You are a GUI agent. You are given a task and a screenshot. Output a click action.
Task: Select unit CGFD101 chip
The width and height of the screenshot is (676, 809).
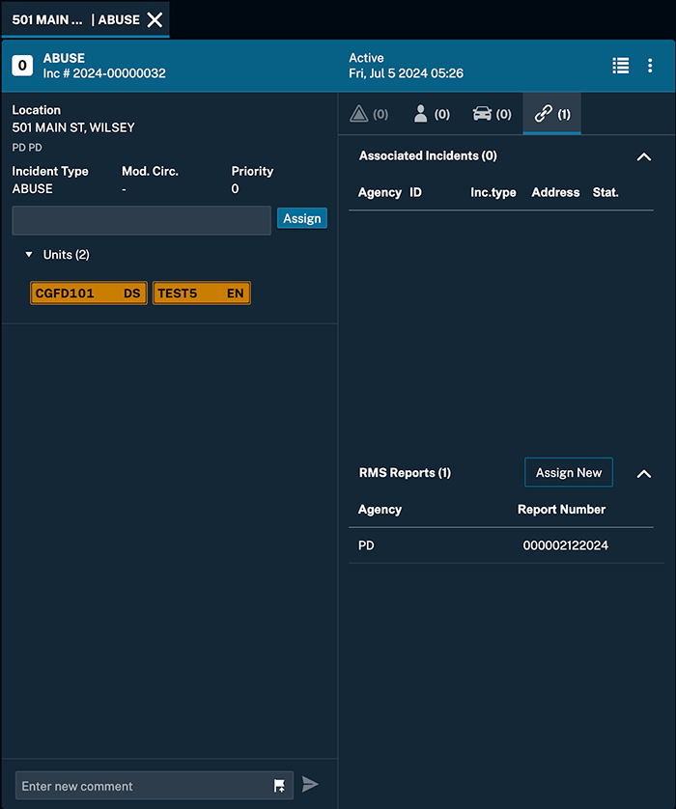[88, 293]
